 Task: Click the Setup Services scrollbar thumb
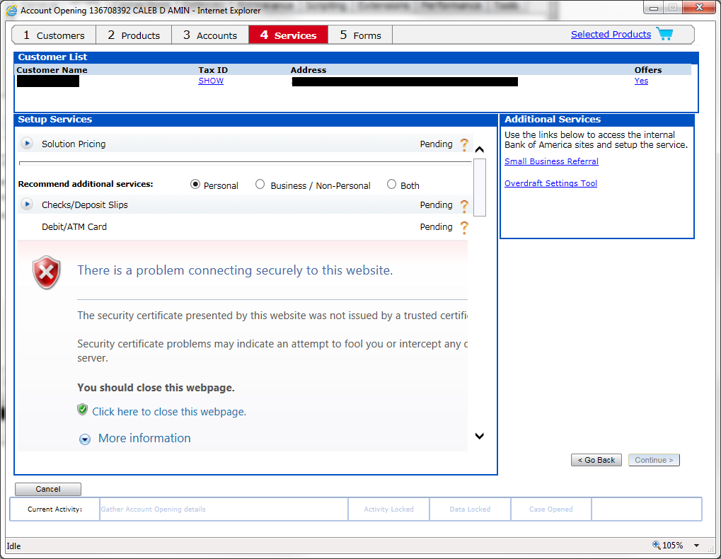pyautogui.click(x=480, y=187)
